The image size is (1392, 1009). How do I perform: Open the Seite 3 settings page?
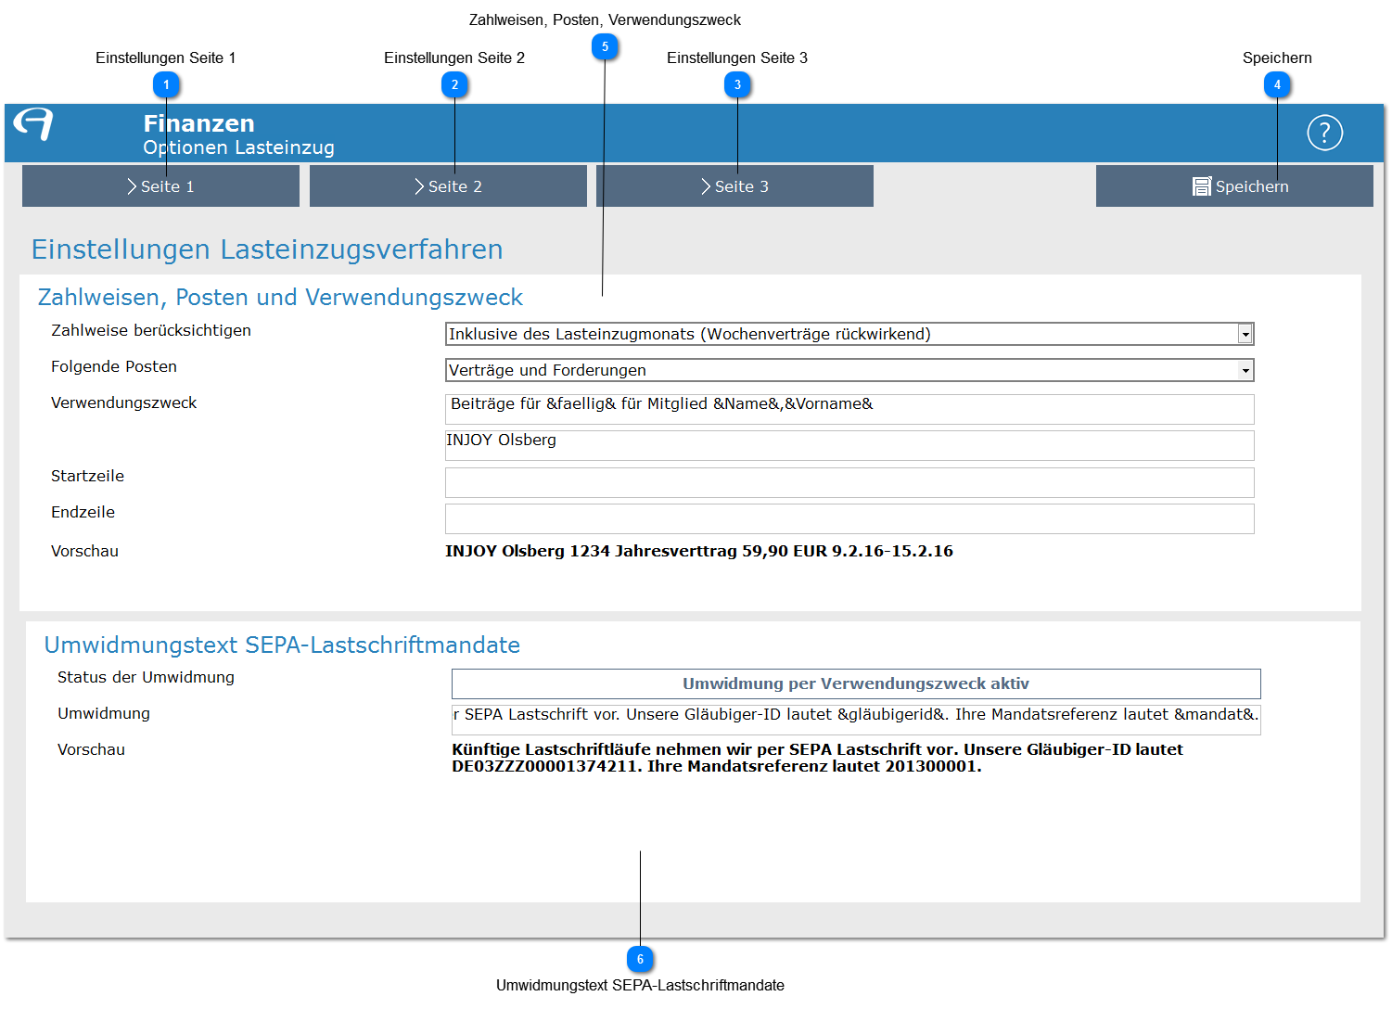[734, 186]
